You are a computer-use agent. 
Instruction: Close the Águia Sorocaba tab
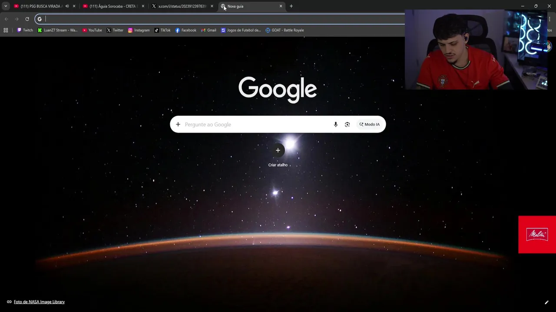[143, 6]
